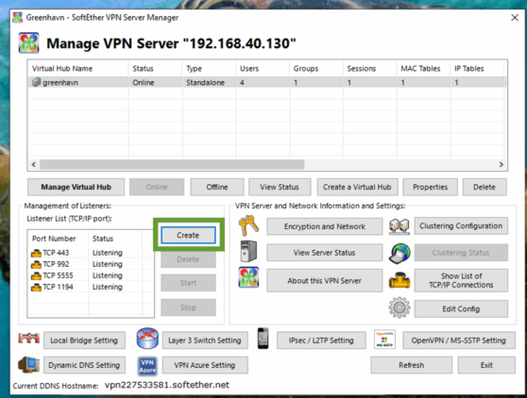Click the OpenVPN MS-SSTP icon

384,340
